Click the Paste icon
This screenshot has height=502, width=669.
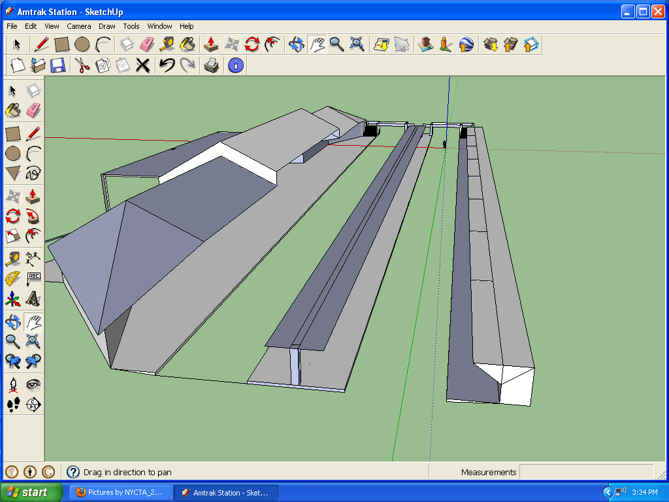coord(123,65)
